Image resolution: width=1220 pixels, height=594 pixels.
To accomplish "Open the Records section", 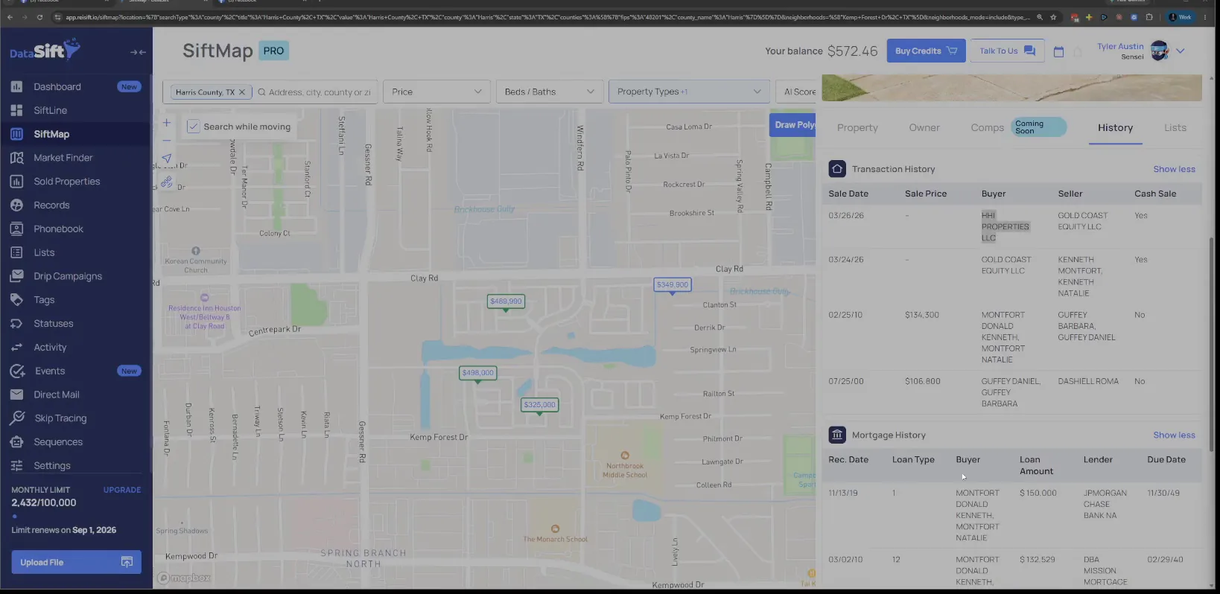I will (51, 205).
